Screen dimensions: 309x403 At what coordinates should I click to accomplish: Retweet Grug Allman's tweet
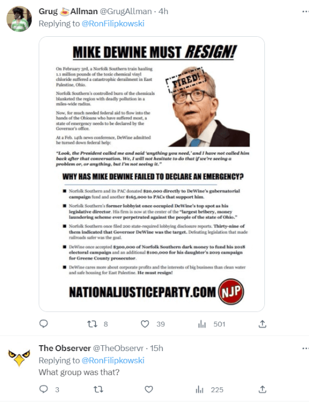click(x=92, y=324)
